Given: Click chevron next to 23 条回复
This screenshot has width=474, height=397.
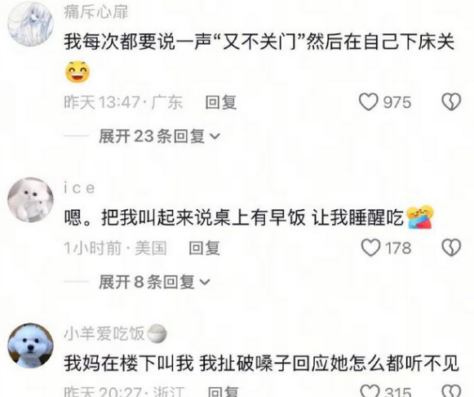Looking at the screenshot, I should (x=215, y=136).
